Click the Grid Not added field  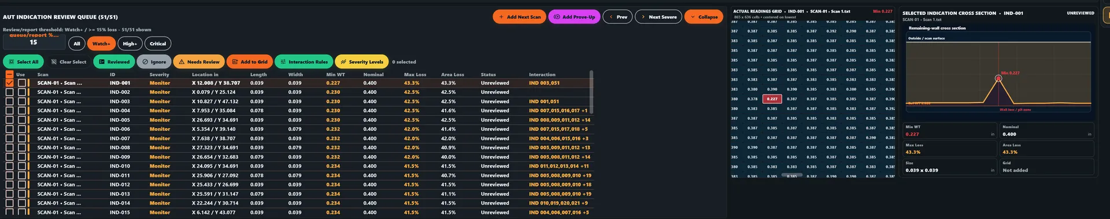coord(1046,167)
